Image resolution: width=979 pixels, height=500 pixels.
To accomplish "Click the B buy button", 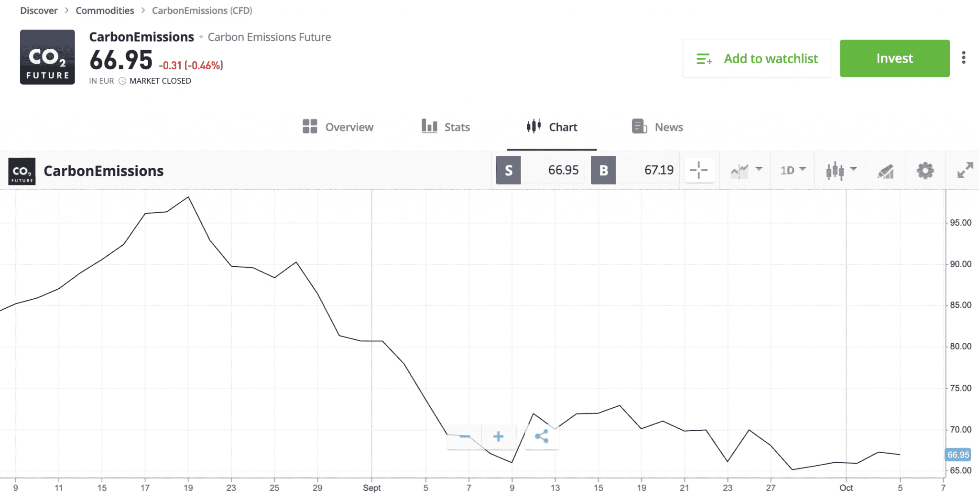I will point(603,170).
